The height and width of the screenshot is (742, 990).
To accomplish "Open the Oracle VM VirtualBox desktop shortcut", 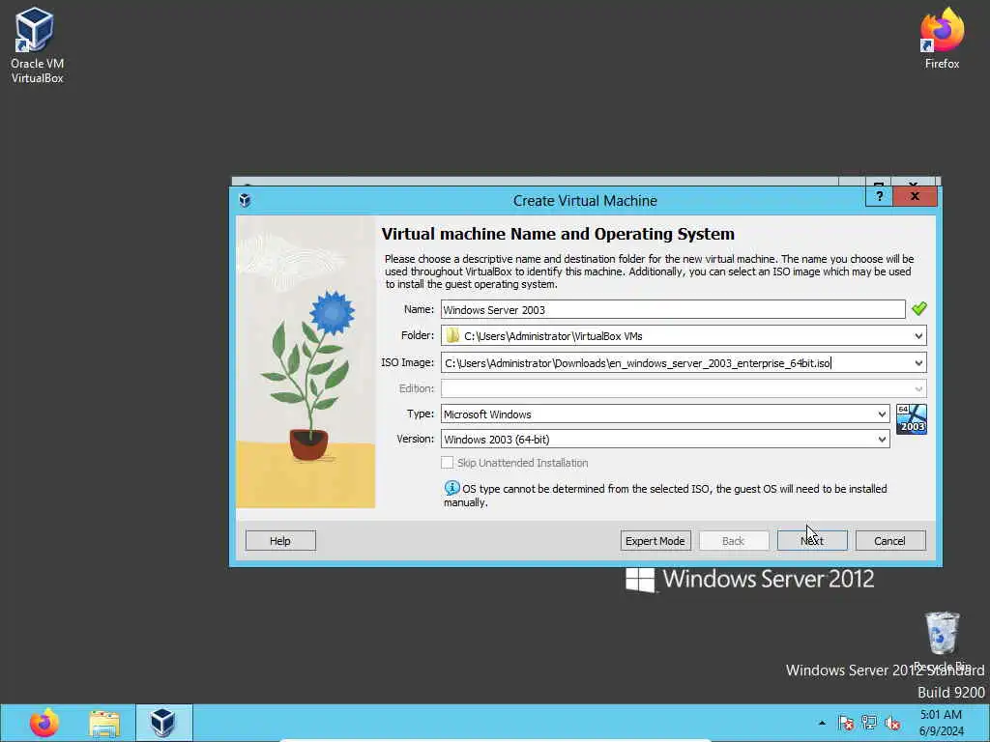I will tap(37, 44).
